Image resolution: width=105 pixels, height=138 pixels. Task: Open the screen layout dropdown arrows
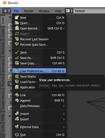[x=71, y=11]
